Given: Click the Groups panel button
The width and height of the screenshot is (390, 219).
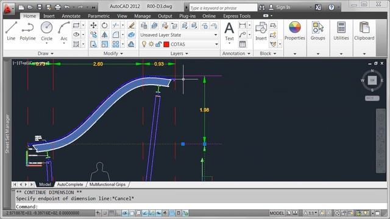Looking at the screenshot, I should (x=318, y=31).
